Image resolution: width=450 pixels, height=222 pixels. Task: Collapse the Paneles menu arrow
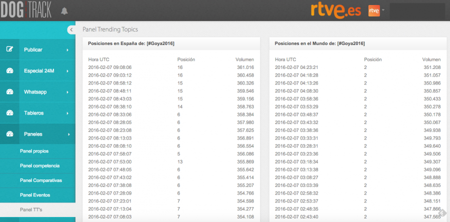coord(69,134)
